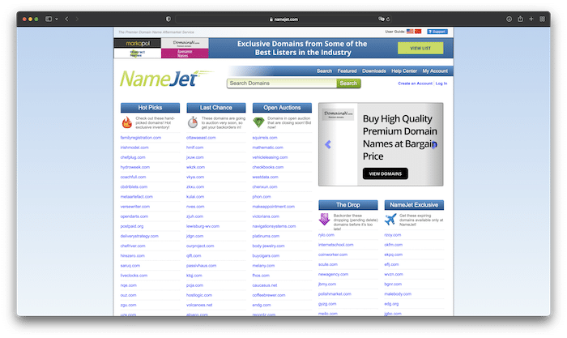Focus the Search Domains input field
The image size is (567, 338).
pyautogui.click(x=281, y=83)
